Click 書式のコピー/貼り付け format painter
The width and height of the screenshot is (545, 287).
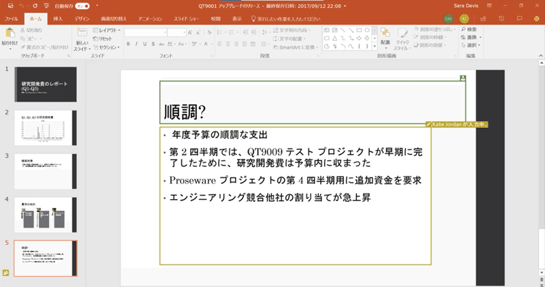(x=44, y=47)
